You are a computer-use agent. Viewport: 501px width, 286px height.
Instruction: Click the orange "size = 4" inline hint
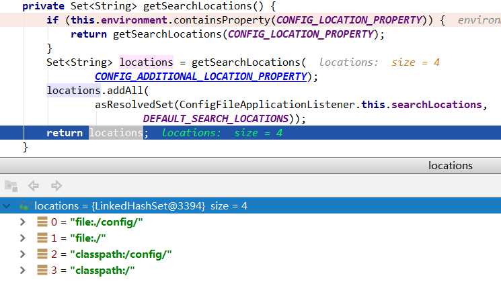416,62
